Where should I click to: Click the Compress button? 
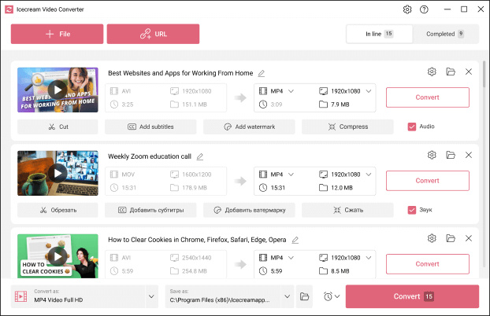(347, 127)
